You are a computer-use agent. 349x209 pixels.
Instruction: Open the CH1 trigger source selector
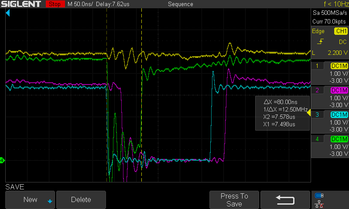coord(340,31)
